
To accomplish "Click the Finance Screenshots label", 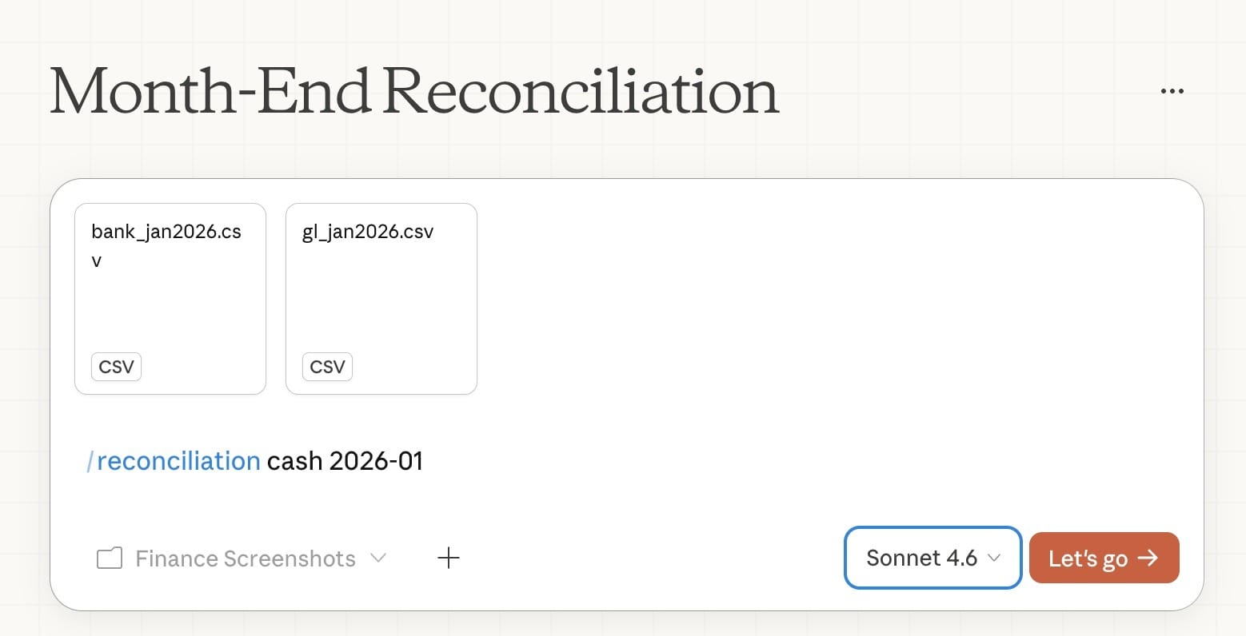I will pyautogui.click(x=245, y=558).
